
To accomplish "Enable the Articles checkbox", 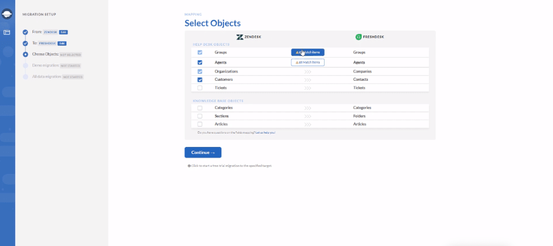I will pos(200,124).
